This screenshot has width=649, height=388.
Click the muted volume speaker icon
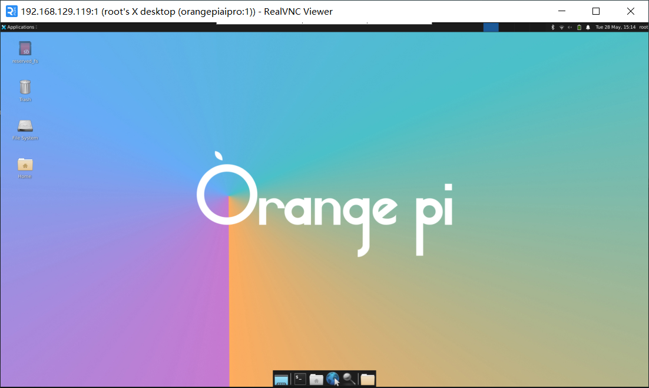tap(570, 27)
